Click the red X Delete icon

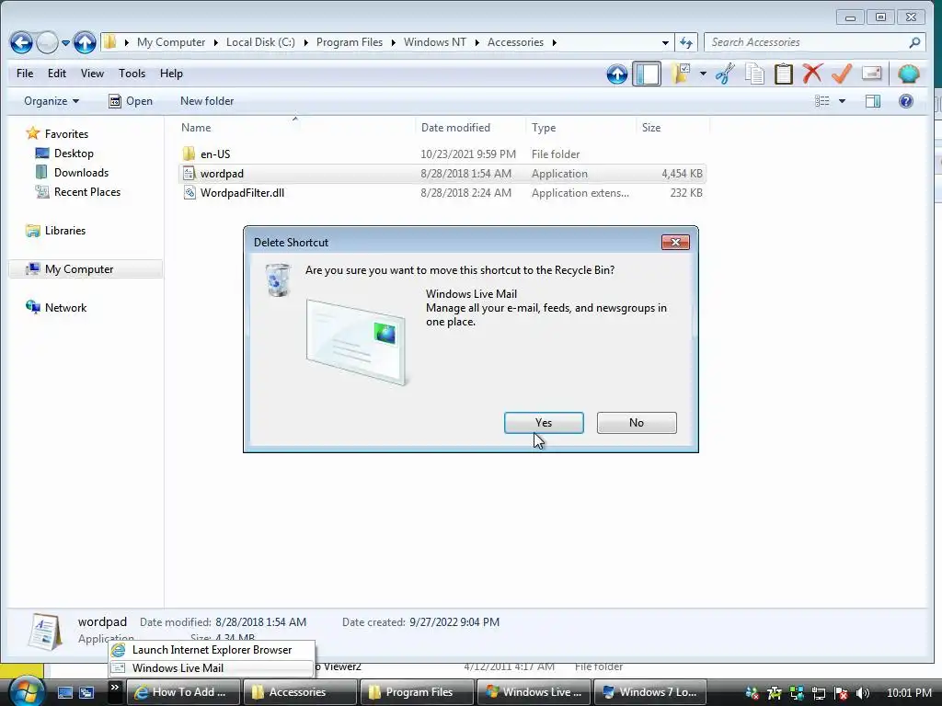click(x=812, y=74)
